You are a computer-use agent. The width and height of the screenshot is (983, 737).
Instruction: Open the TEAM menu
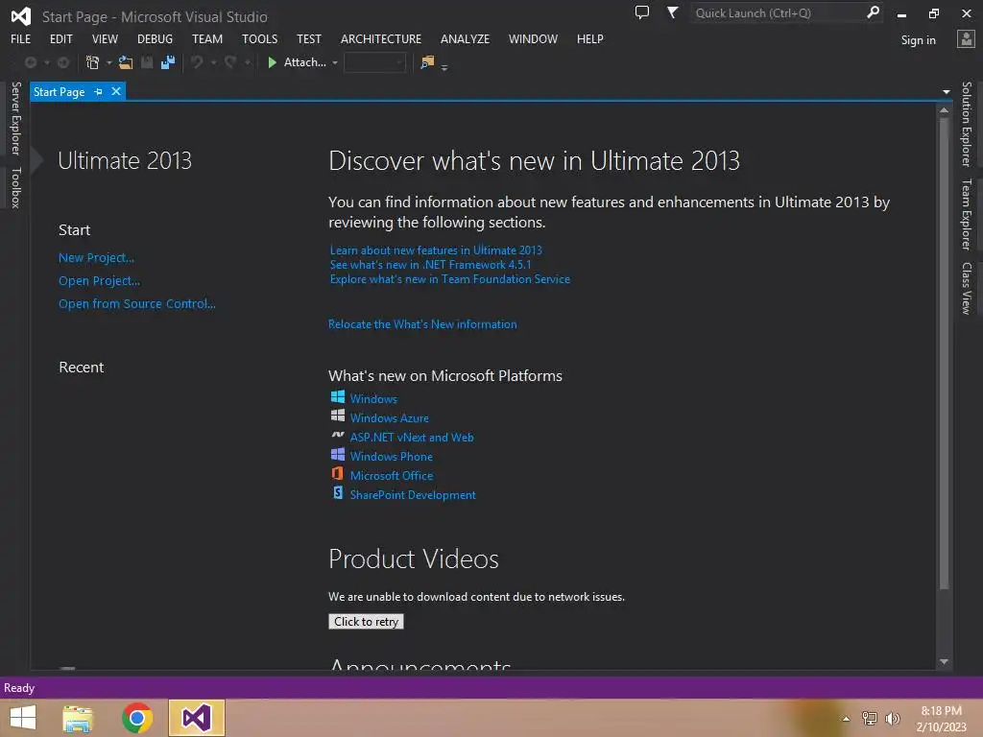tap(207, 38)
